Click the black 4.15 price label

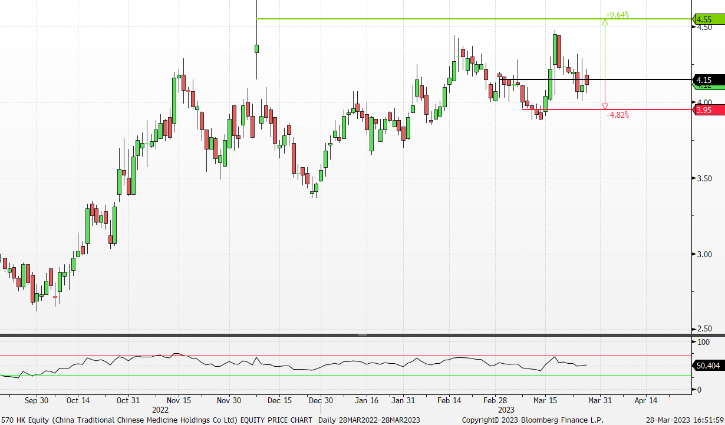point(708,79)
